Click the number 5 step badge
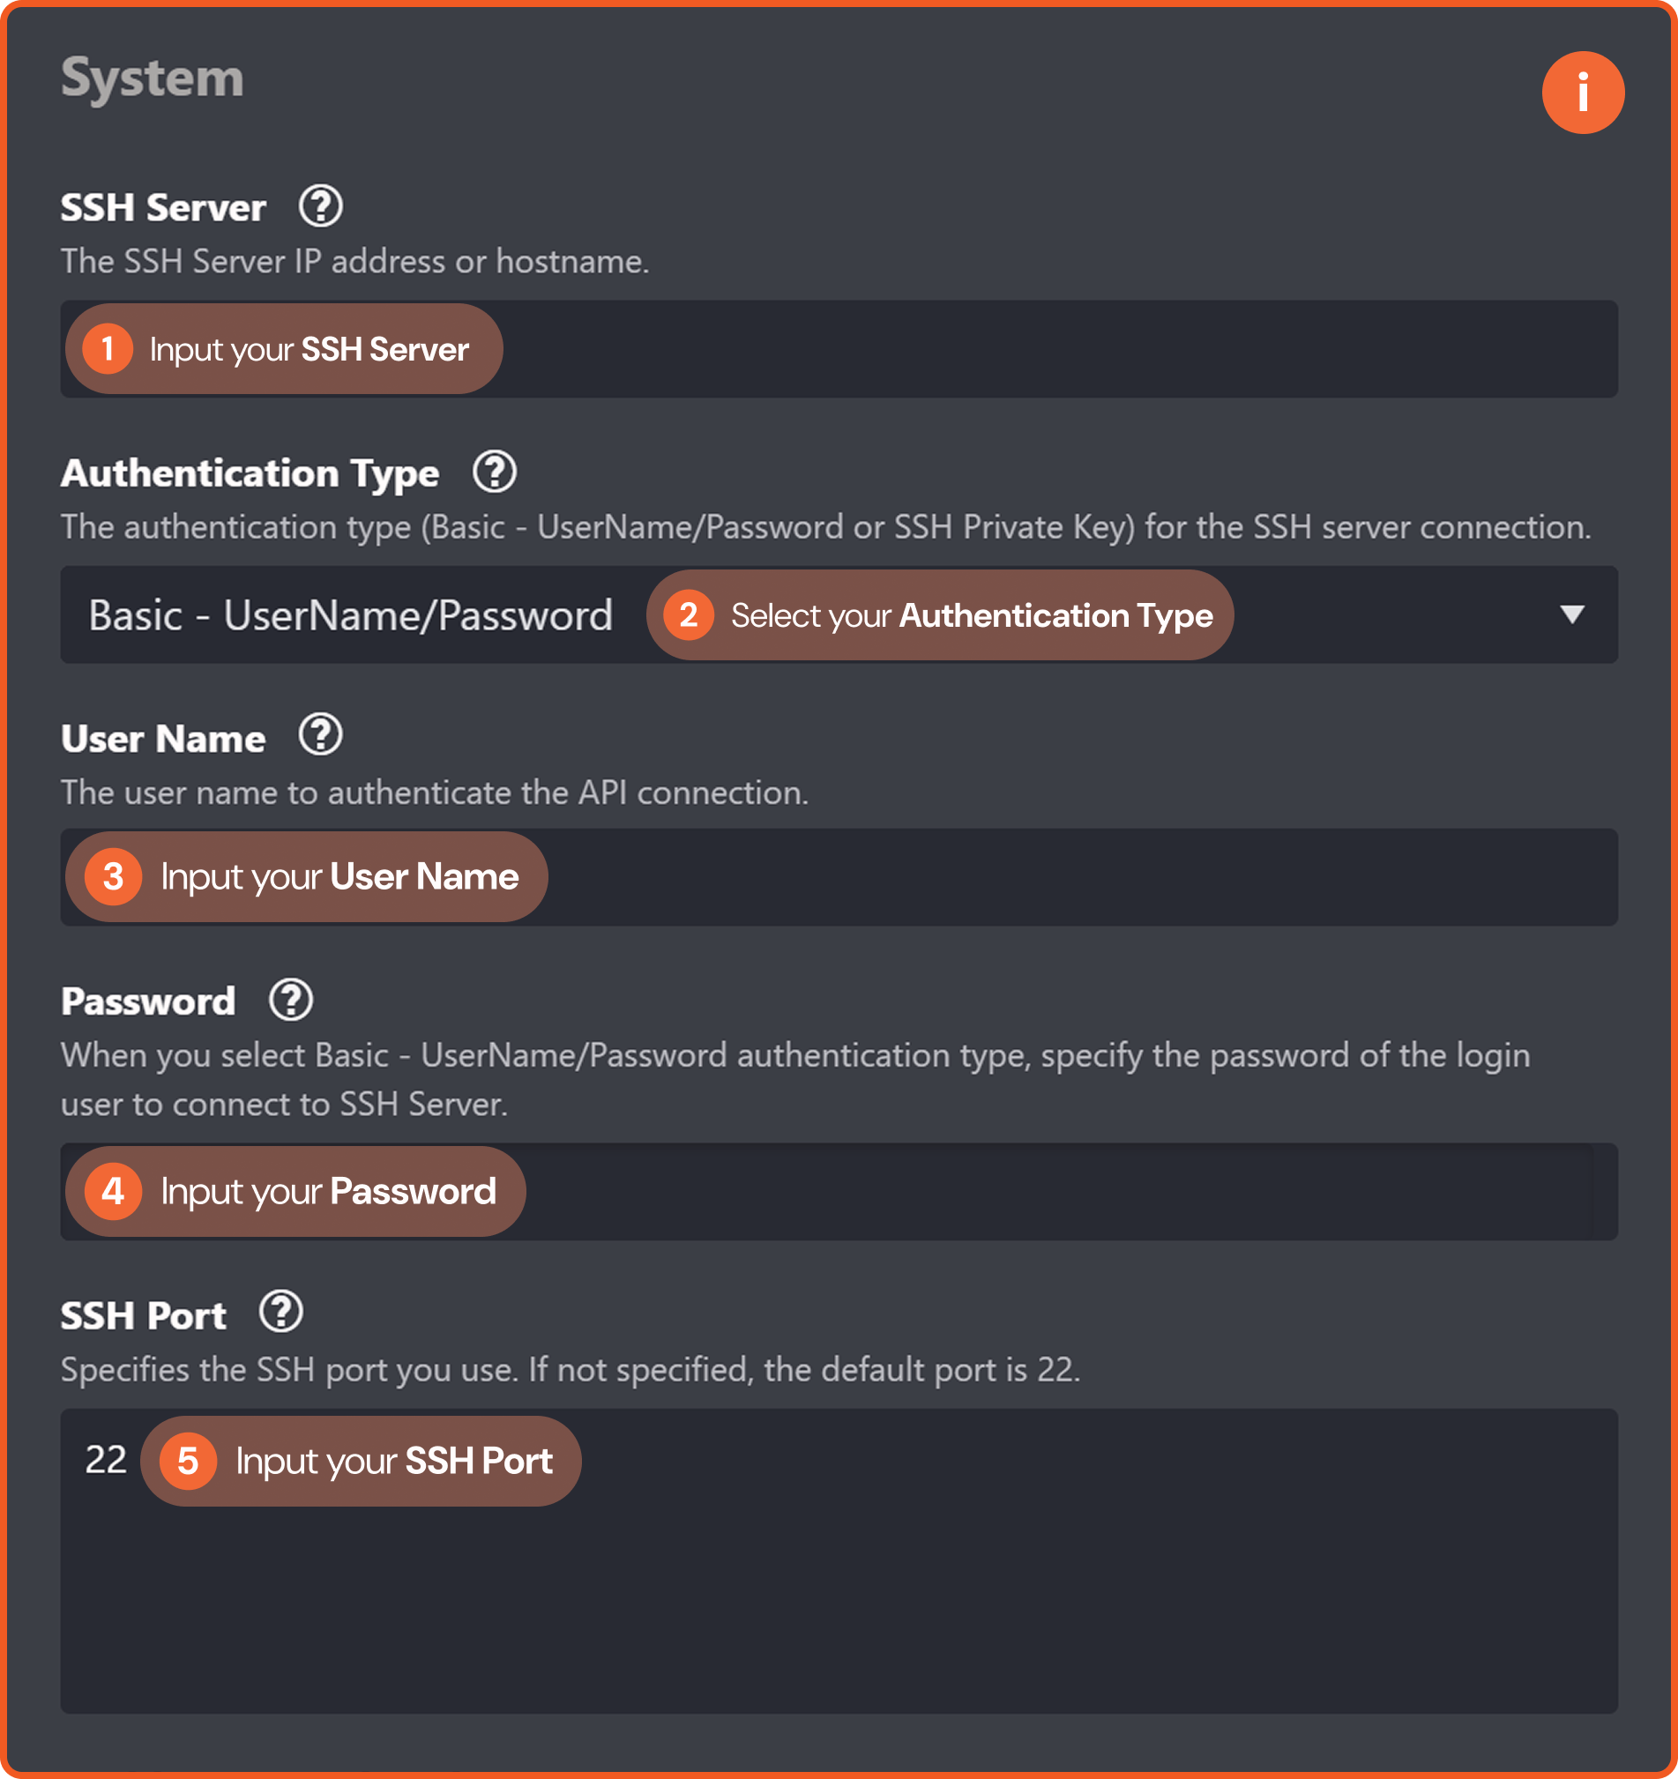 [188, 1462]
